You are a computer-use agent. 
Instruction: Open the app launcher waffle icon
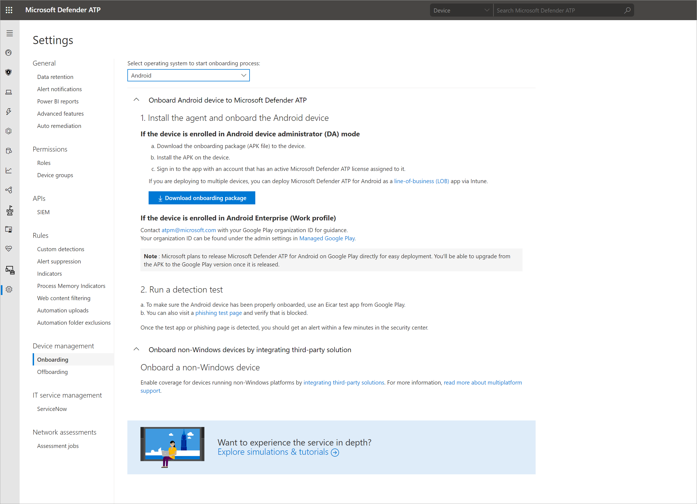pyautogui.click(x=9, y=10)
